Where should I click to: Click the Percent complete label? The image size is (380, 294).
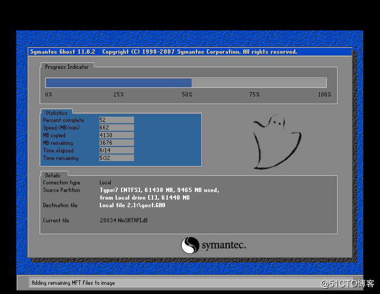(64, 120)
